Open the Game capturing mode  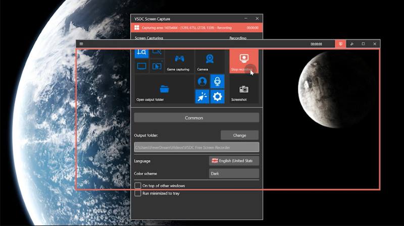click(179, 62)
